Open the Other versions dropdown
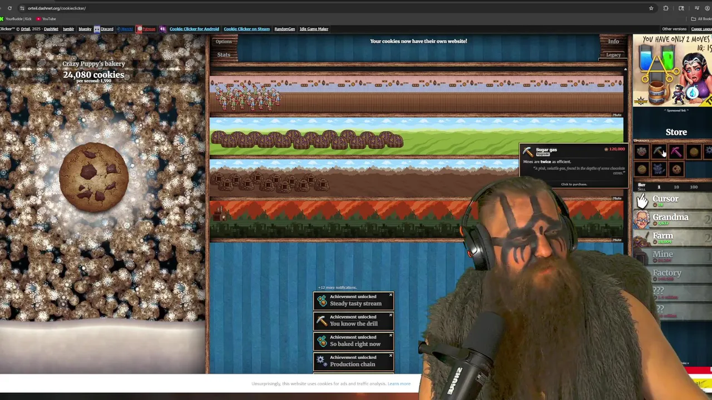712x400 pixels. tap(674, 29)
